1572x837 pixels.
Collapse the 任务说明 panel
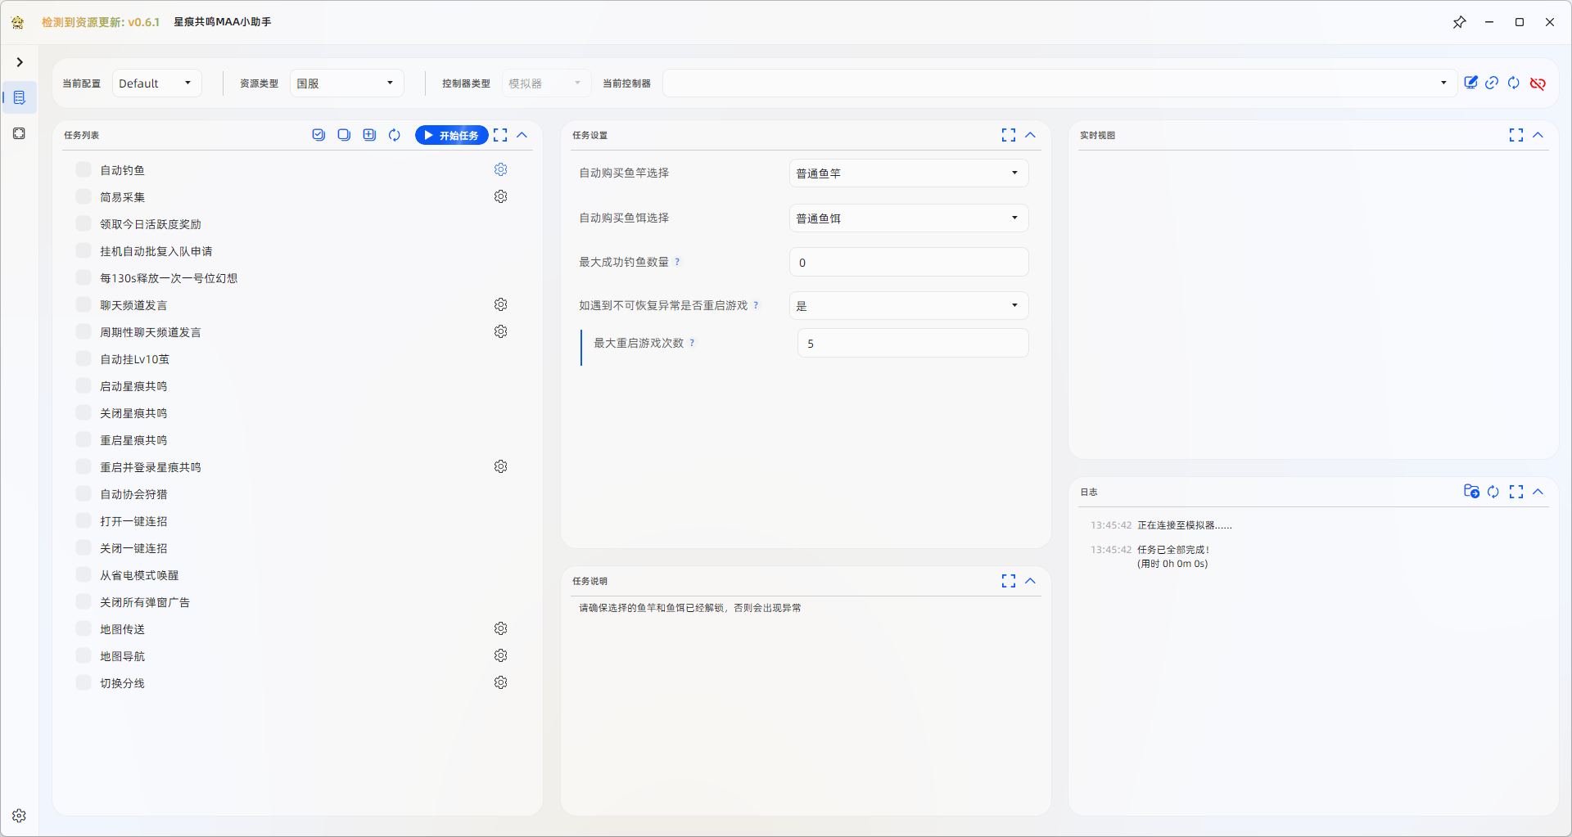(x=1030, y=581)
